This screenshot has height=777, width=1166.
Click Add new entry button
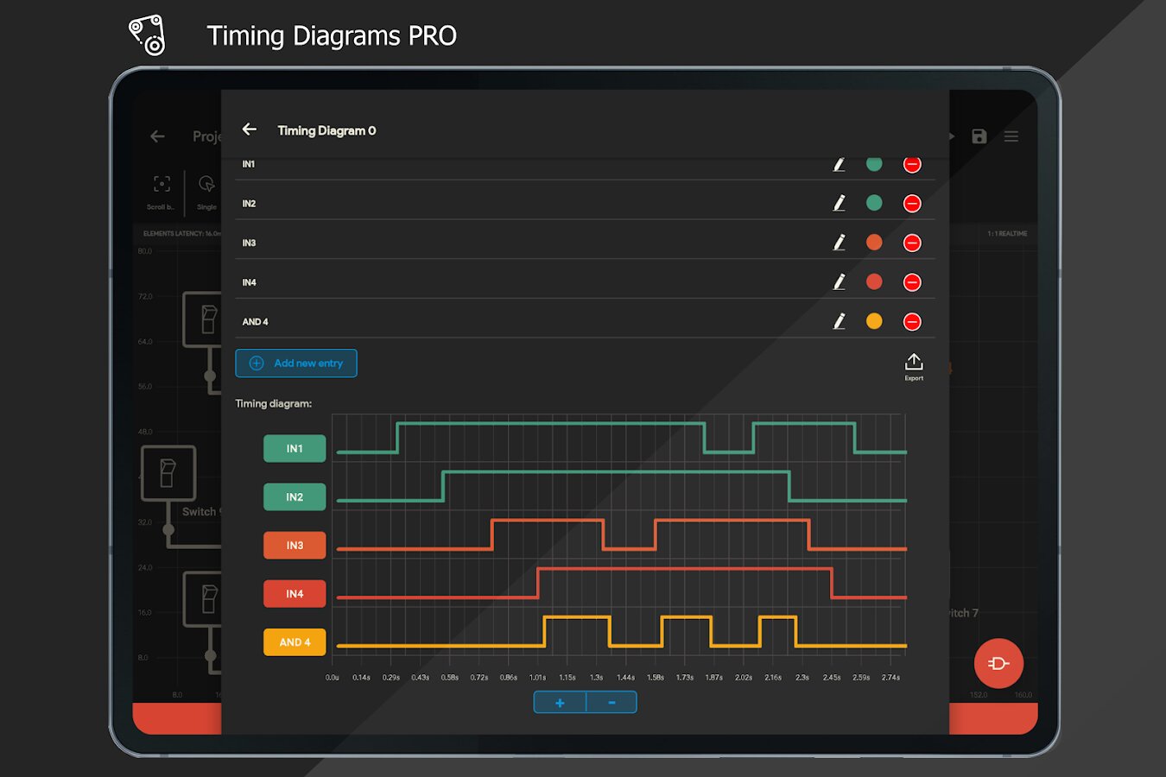click(296, 363)
